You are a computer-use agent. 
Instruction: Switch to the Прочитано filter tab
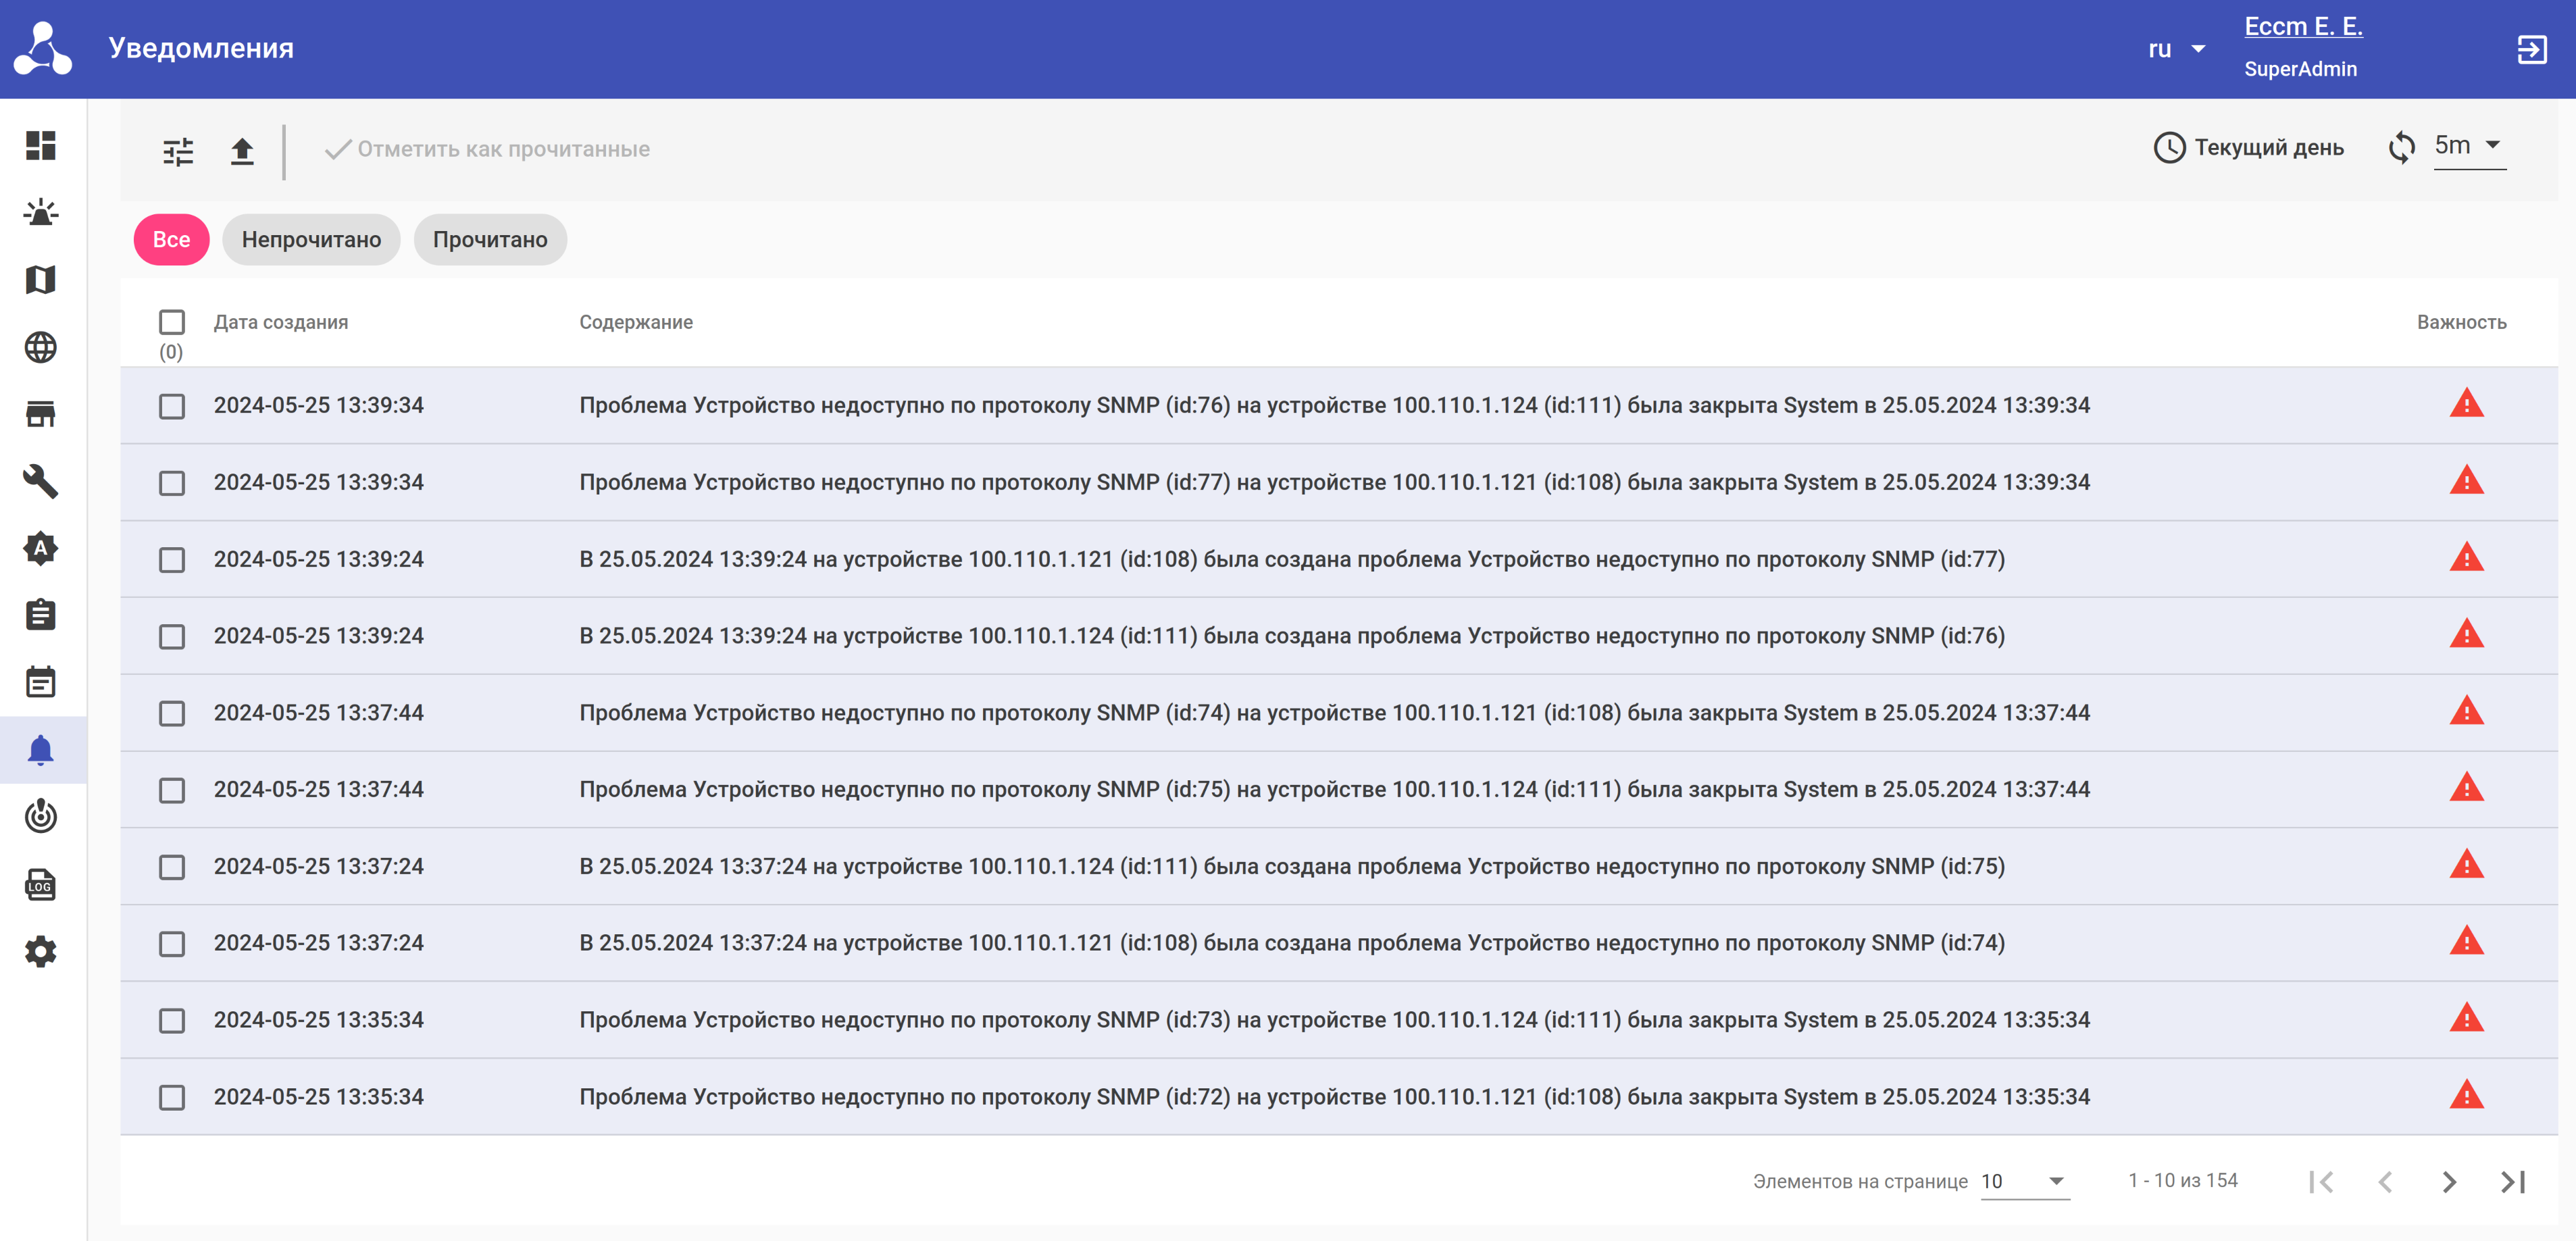pos(490,240)
